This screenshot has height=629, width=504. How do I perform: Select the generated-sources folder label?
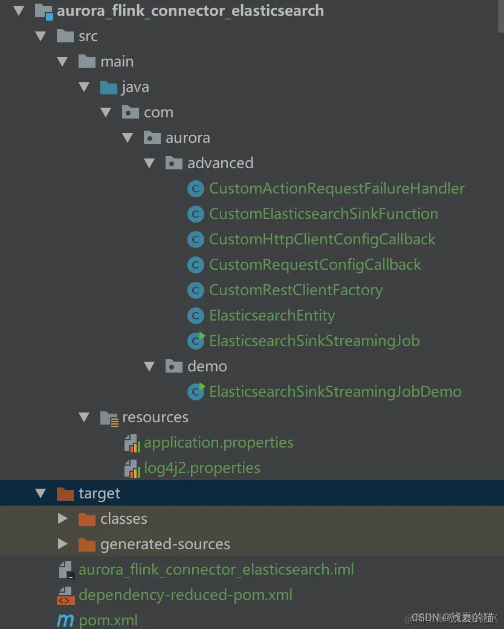coord(165,544)
